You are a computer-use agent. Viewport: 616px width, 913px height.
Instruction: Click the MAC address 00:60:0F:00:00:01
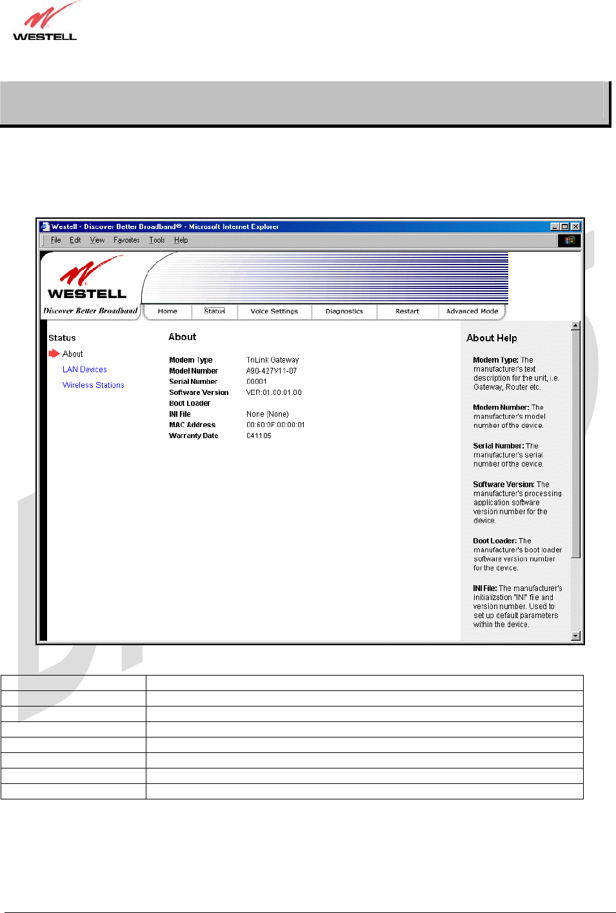click(275, 425)
